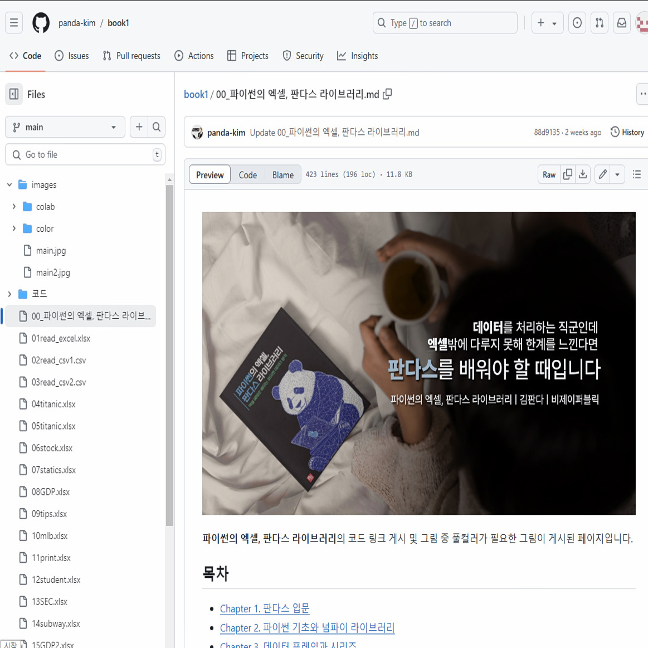Open the Actions tab
The width and height of the screenshot is (648, 648).
pos(194,56)
